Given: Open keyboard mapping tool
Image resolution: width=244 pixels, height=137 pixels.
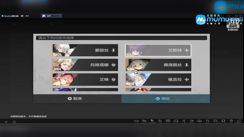Looking at the screenshot, I should coord(168,121).
